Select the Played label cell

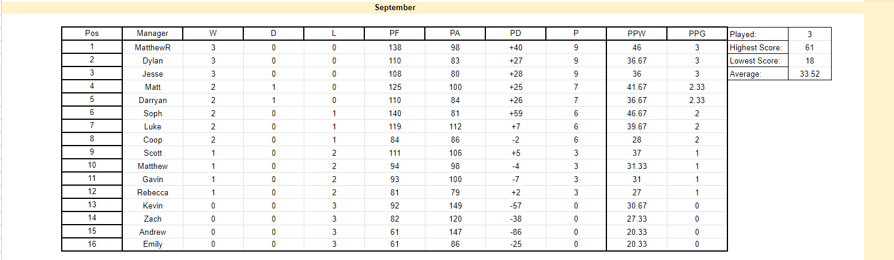tap(758, 34)
